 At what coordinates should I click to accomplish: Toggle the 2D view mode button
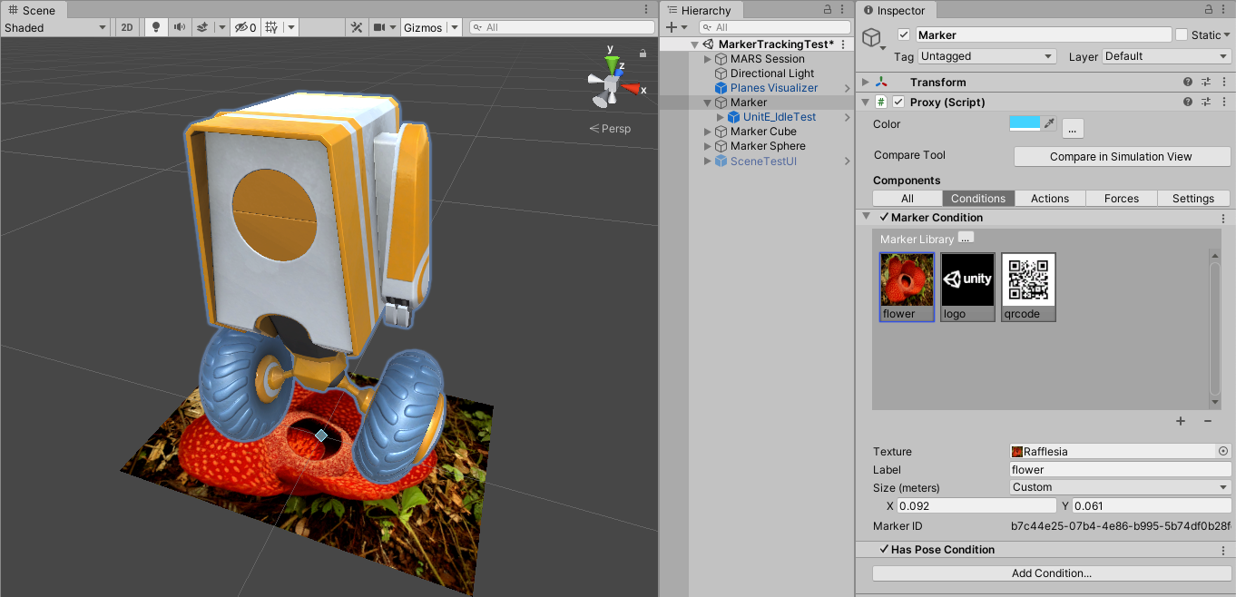[x=127, y=27]
